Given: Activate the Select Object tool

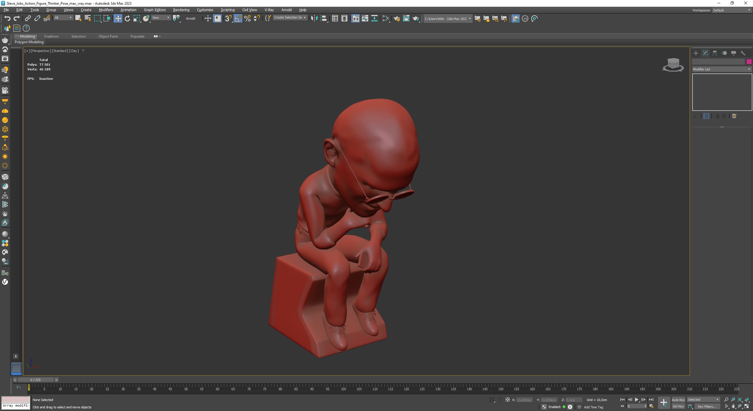Looking at the screenshot, I should coord(78,18).
